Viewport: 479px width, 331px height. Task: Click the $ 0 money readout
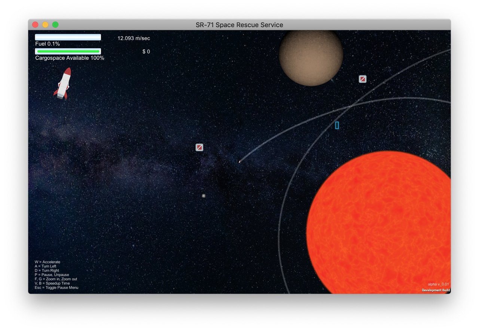[x=146, y=52]
